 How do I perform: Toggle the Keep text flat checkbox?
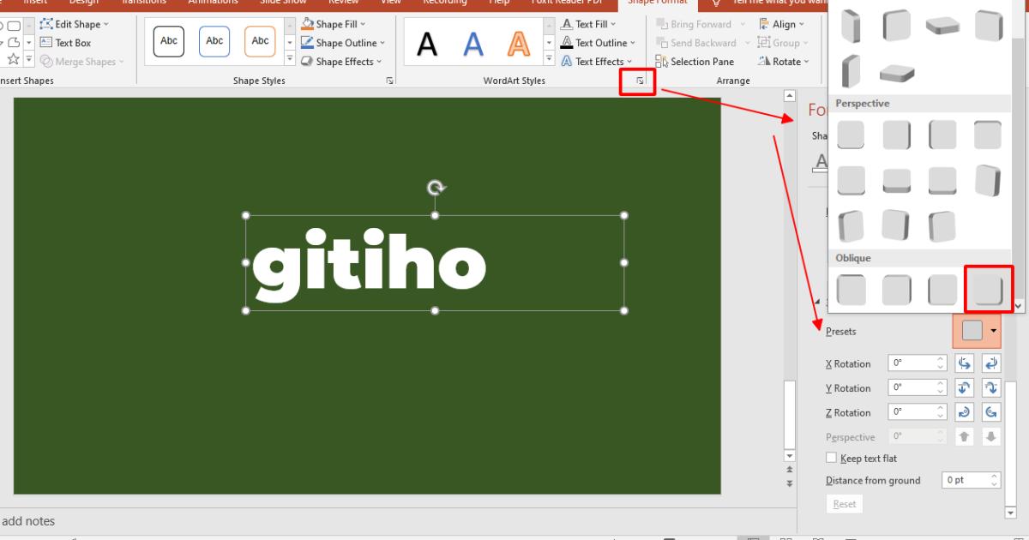click(x=831, y=458)
